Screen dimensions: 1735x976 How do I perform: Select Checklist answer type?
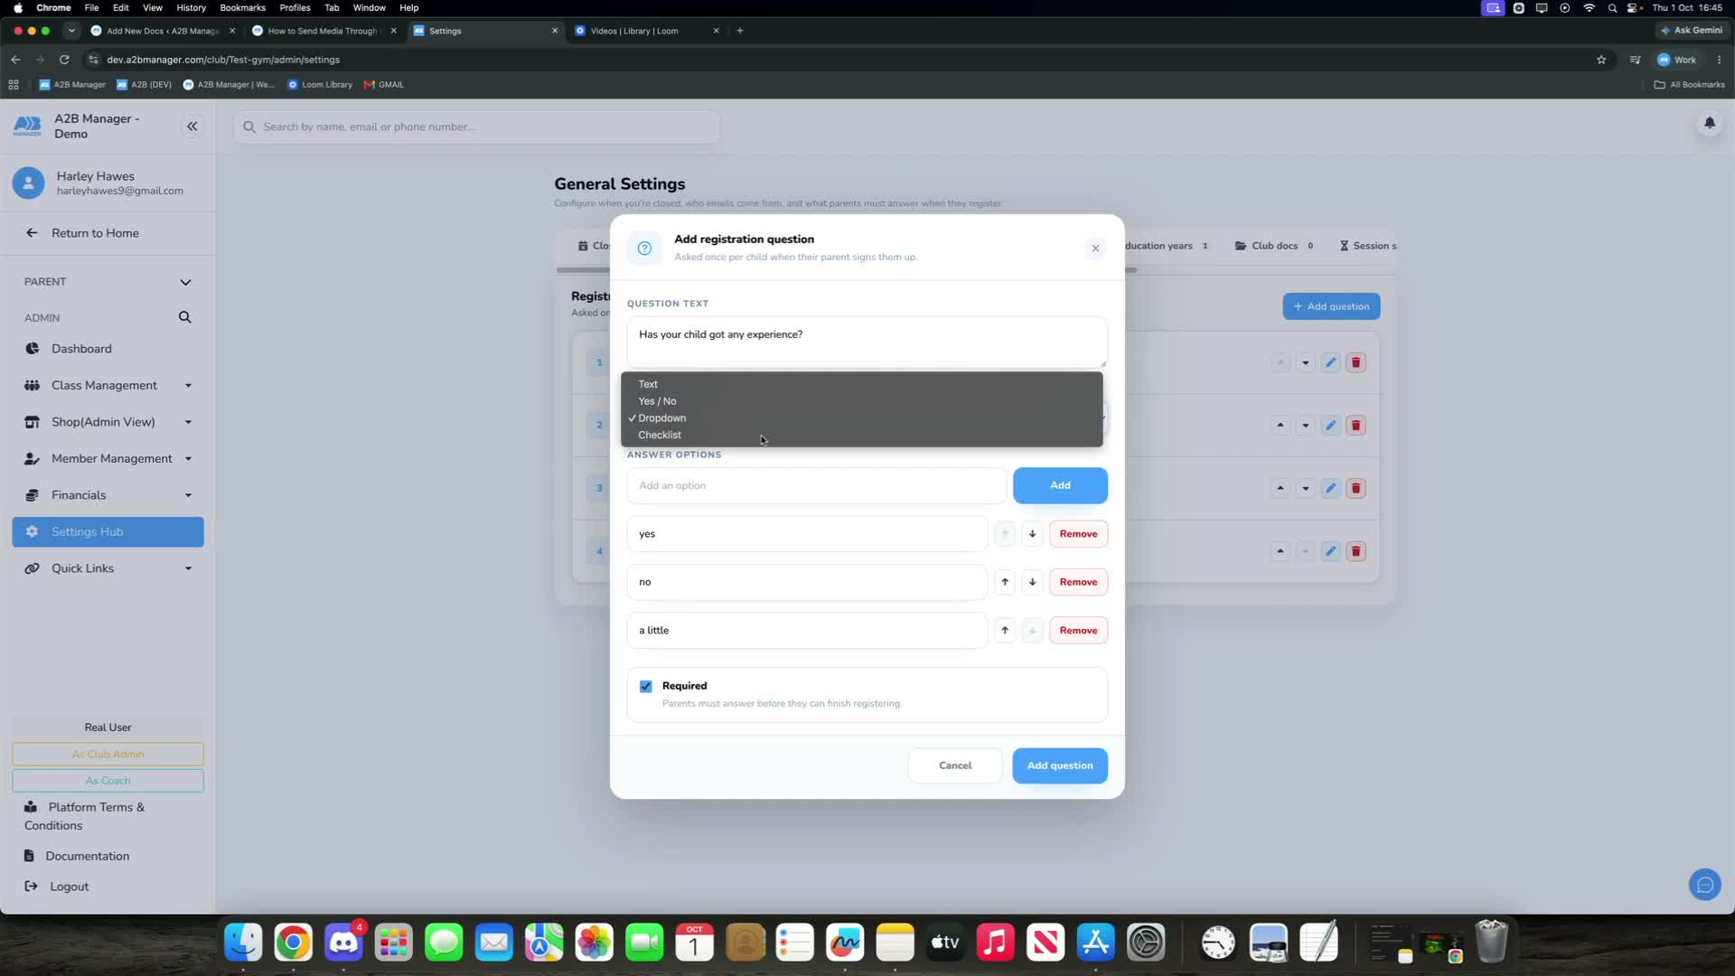click(861, 436)
